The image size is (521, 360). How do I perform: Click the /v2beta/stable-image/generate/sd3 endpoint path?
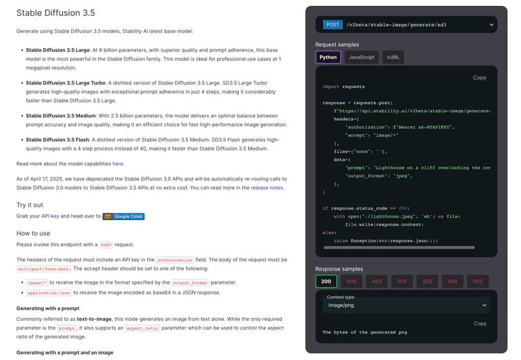click(x=396, y=25)
